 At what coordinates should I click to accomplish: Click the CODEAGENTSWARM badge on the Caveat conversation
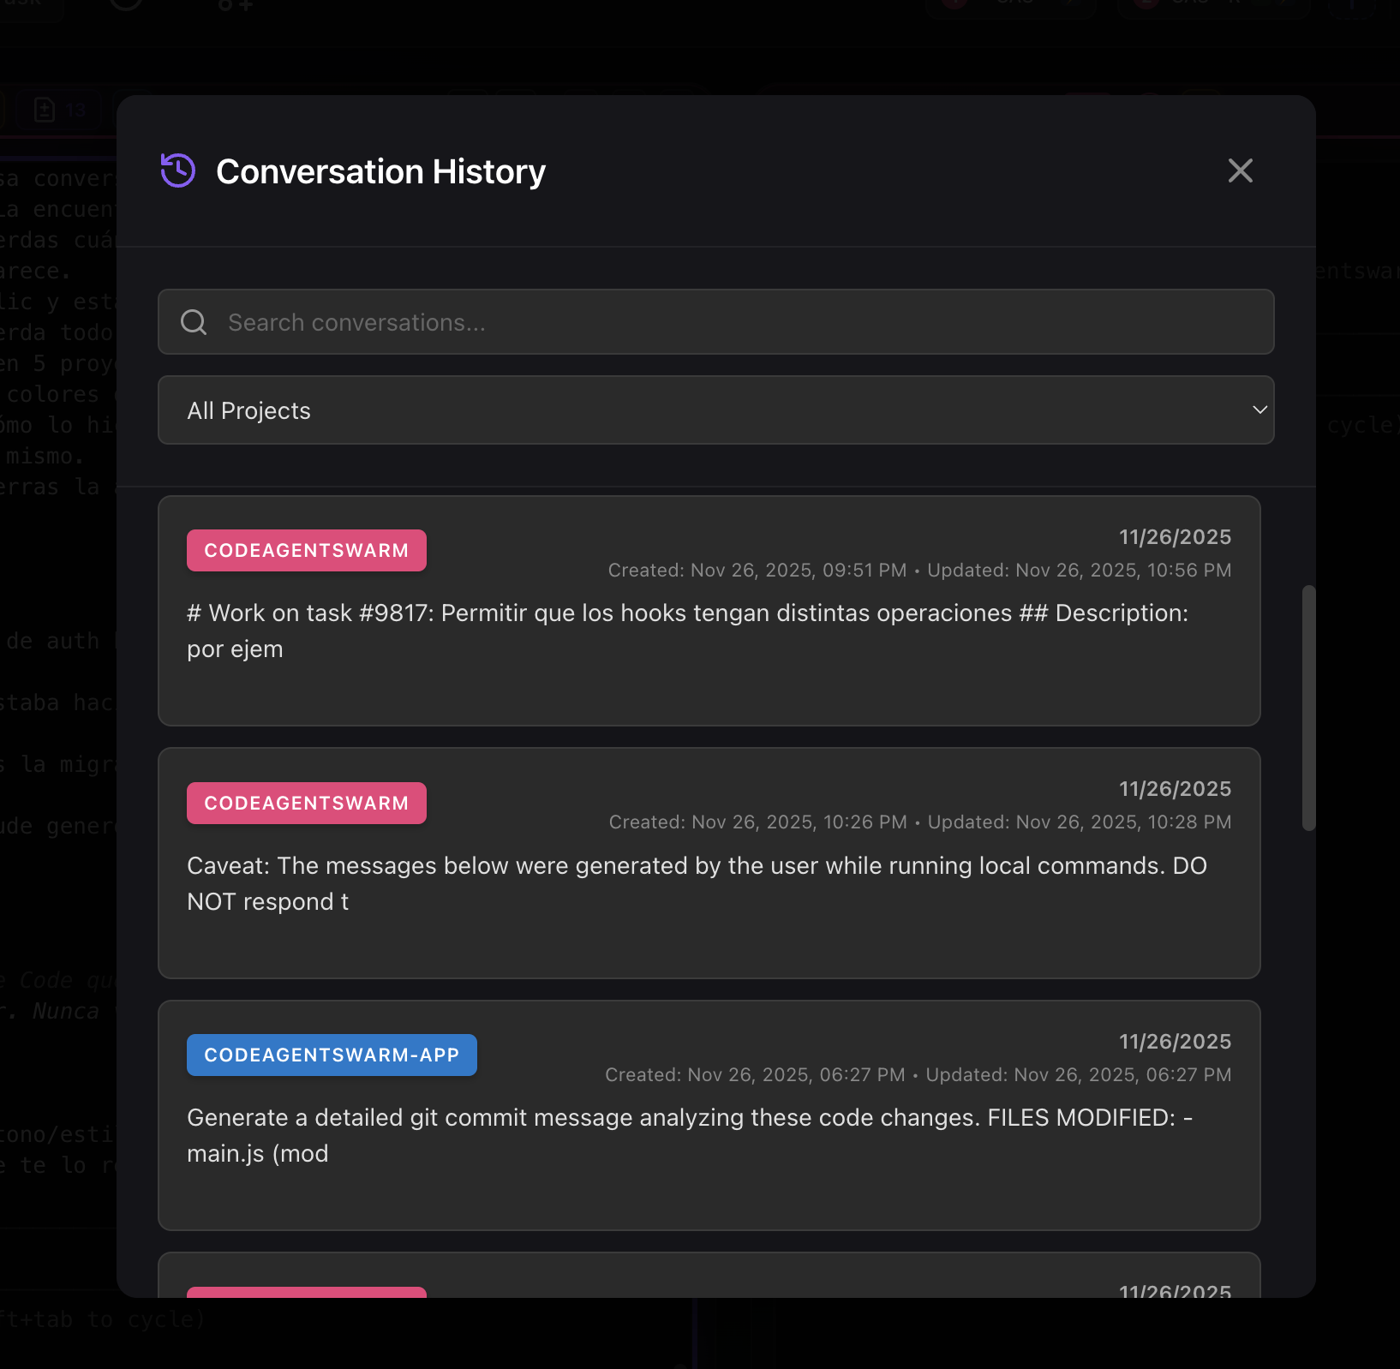(x=306, y=803)
